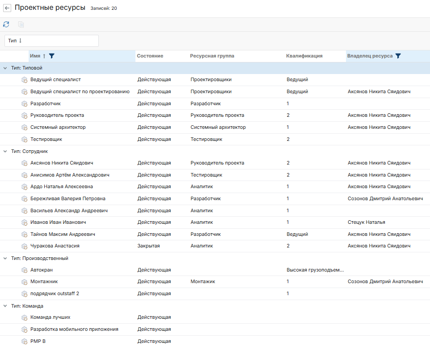Click the Квалификация column header

point(304,56)
